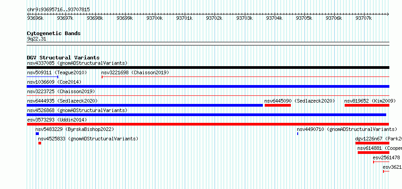
Task: Click the 9q22.31 band label
Action: 37,39
